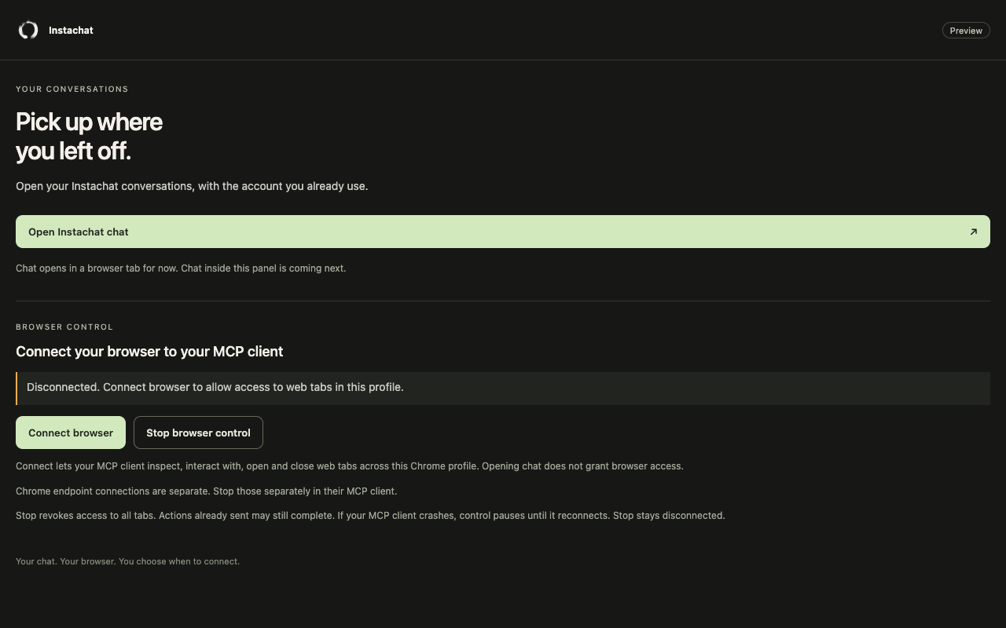Click the "Connect lets your MCP client inspect" paragraph
1006x628 pixels.
350,466
